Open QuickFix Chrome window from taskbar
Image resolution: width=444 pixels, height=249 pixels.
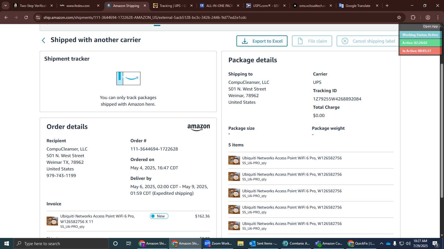362,243
